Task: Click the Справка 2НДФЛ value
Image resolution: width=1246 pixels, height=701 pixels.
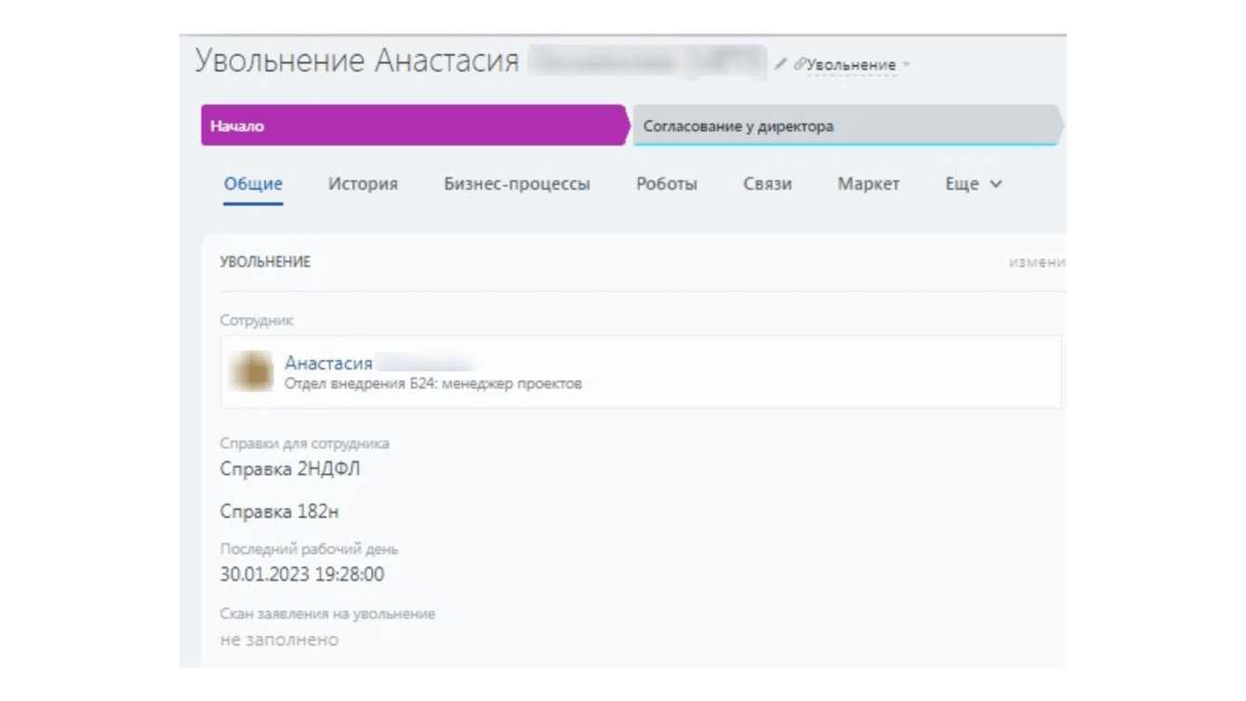Action: click(x=290, y=470)
